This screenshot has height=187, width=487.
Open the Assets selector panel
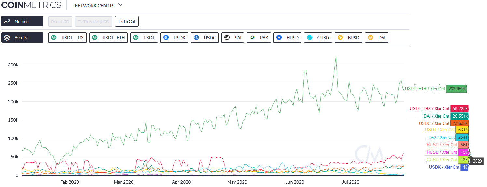point(22,38)
